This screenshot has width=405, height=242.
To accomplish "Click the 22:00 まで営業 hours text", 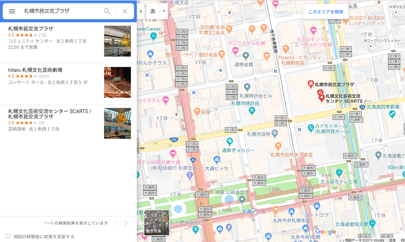I will tap(23, 47).
